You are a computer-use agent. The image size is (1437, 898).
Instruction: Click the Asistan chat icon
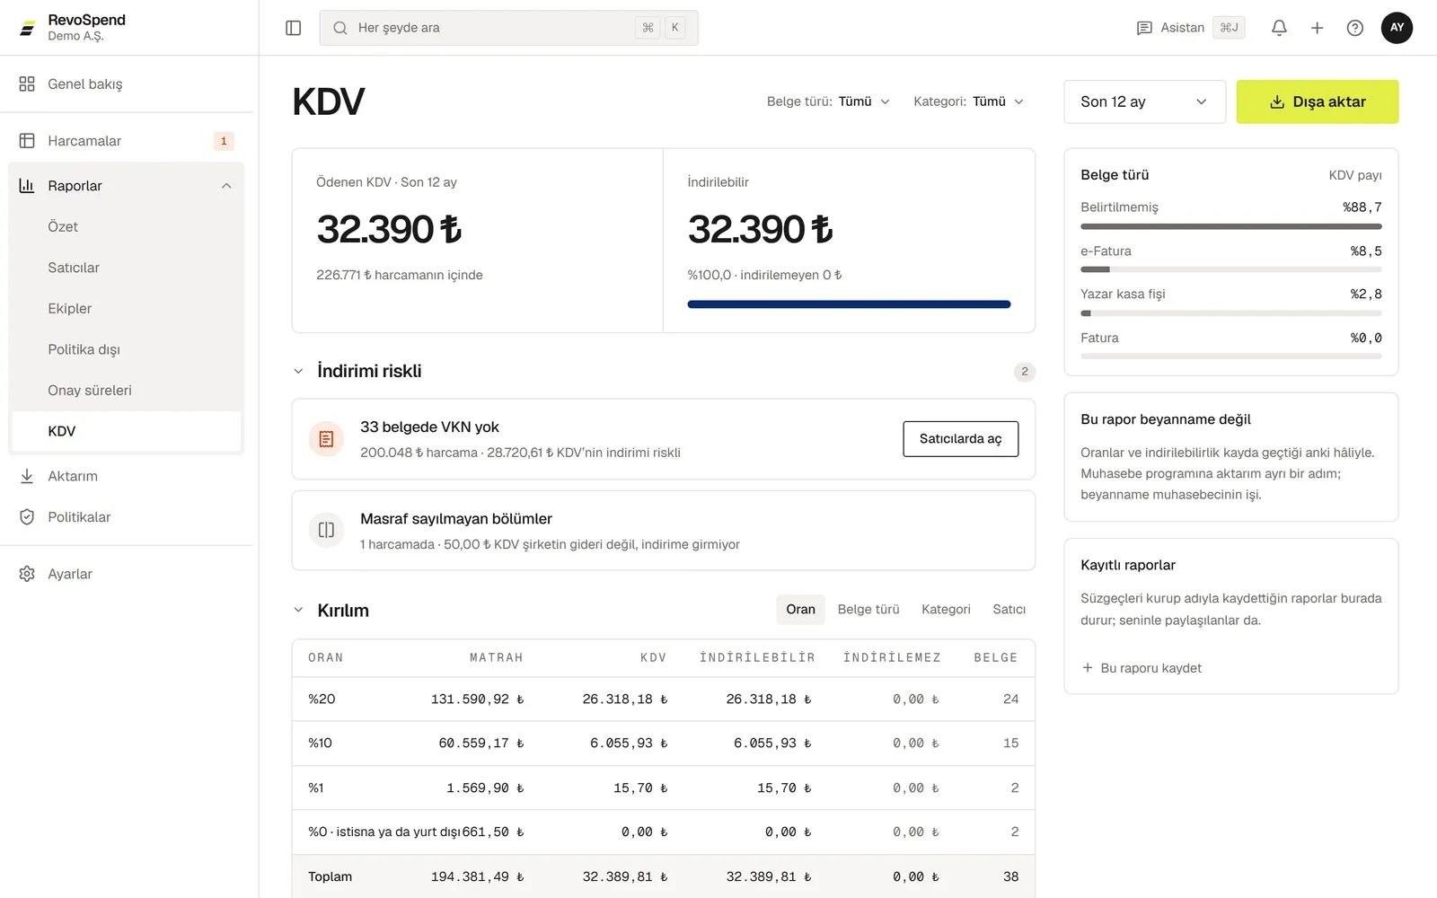point(1144,28)
